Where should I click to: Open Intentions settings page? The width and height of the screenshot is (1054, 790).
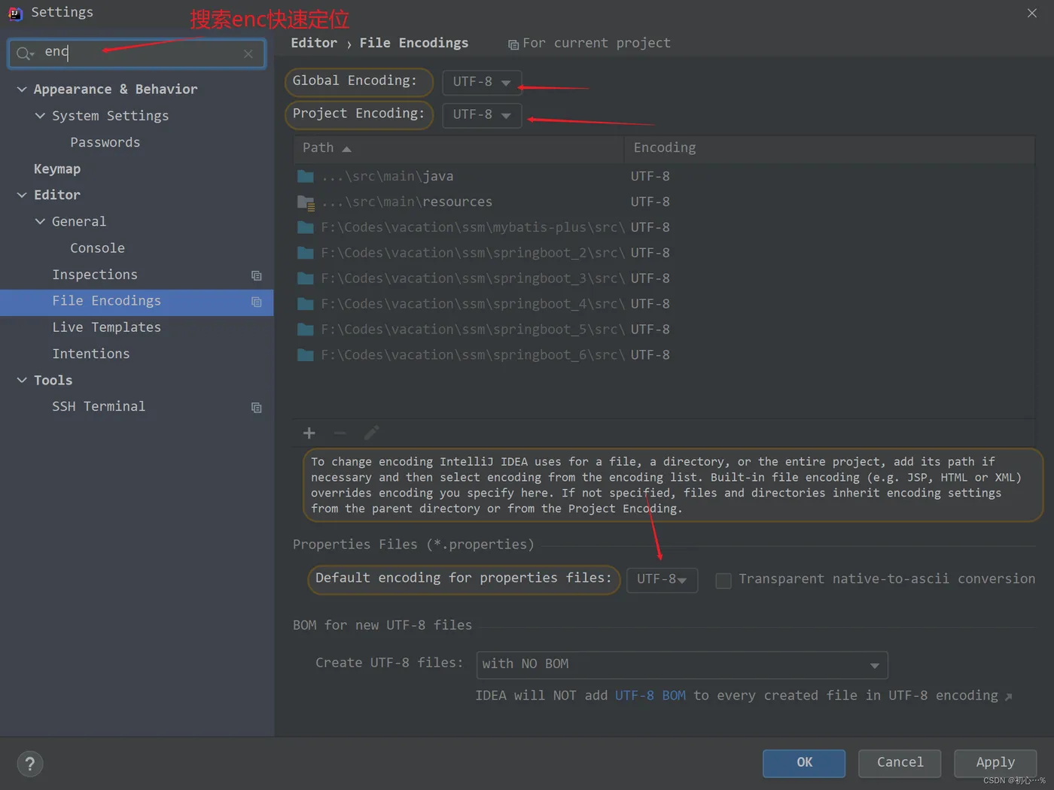91,354
